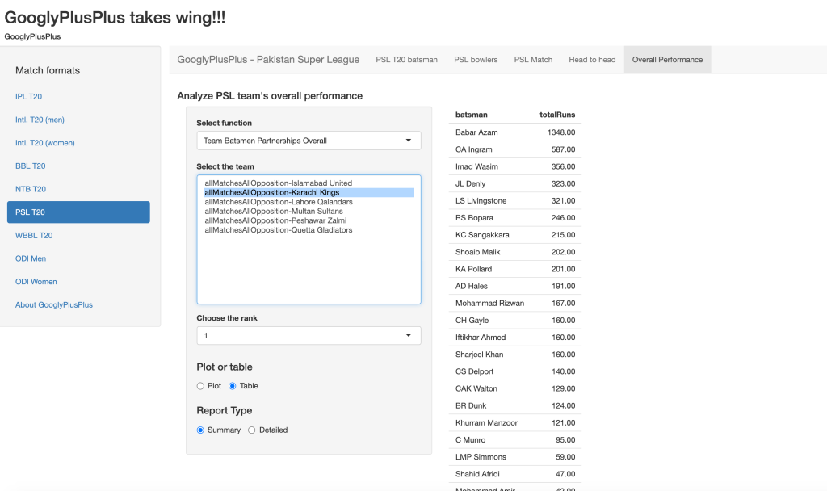Go to ODI Men format

[x=31, y=258]
